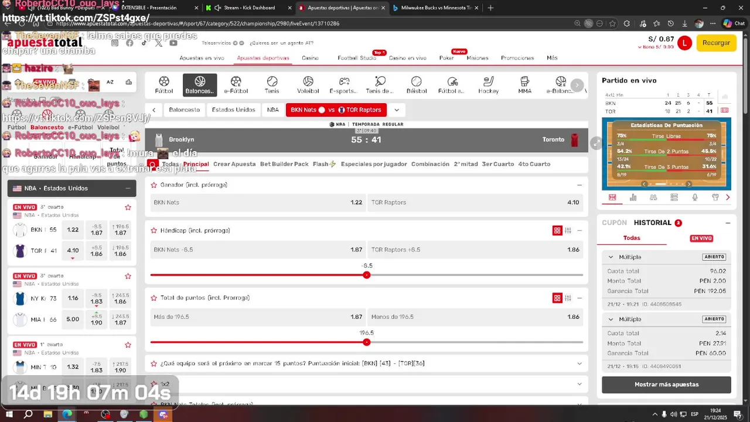Open the lineups players icon in live panel

[x=653, y=198]
